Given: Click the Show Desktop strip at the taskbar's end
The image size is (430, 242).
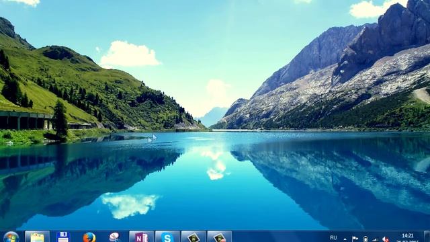Looking at the screenshot, I should pos(427,237).
